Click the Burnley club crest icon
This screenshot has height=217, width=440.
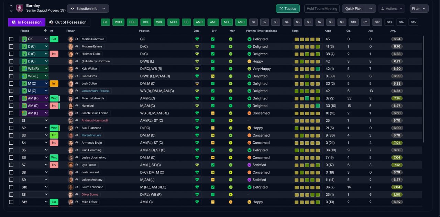click(20, 8)
